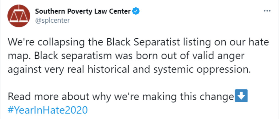
Task: Click the phrase "Read more about why"
Action: click(50, 97)
